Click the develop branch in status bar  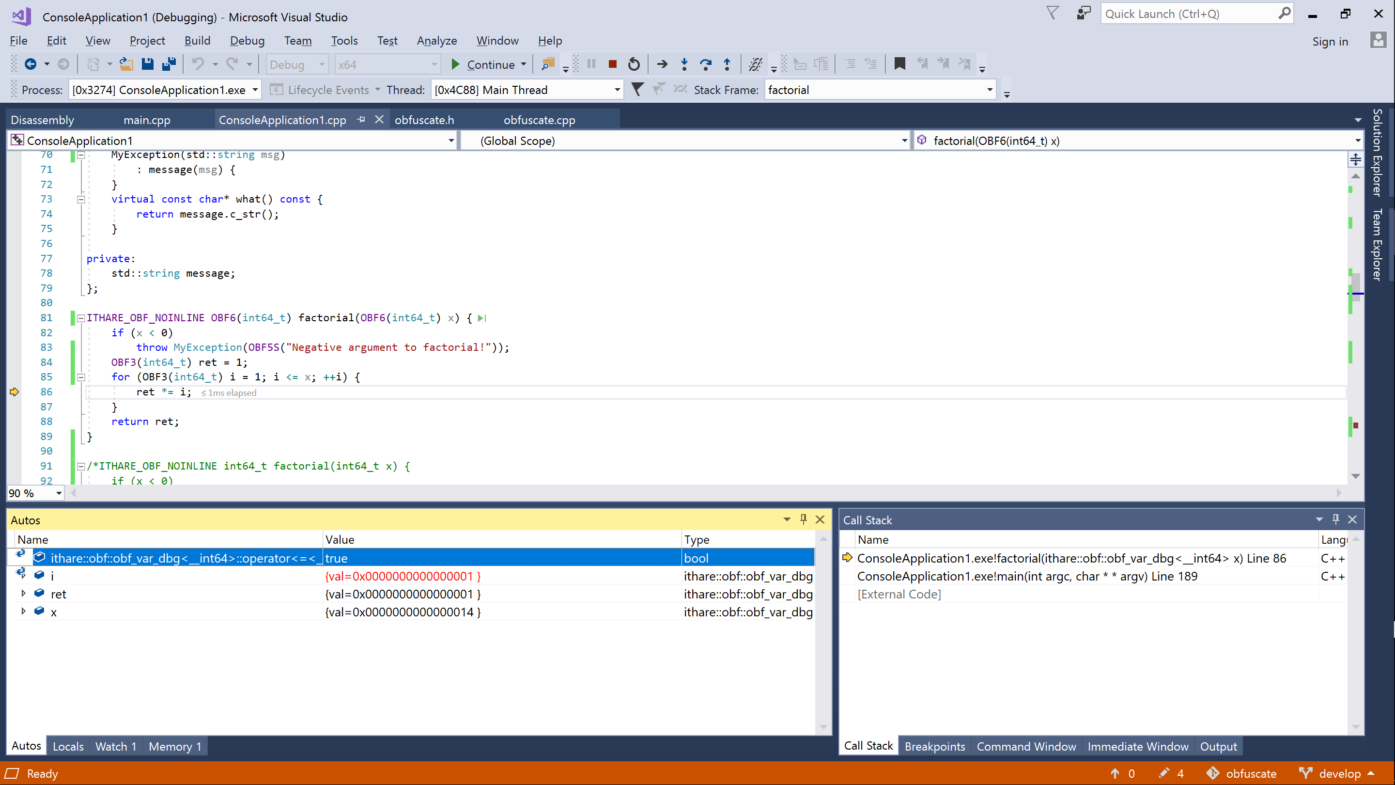click(1336, 774)
